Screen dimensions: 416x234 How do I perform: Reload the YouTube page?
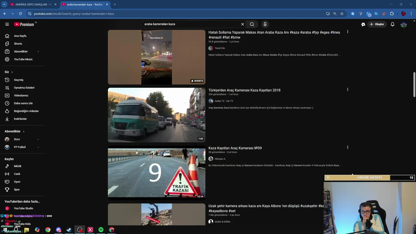pos(20,14)
